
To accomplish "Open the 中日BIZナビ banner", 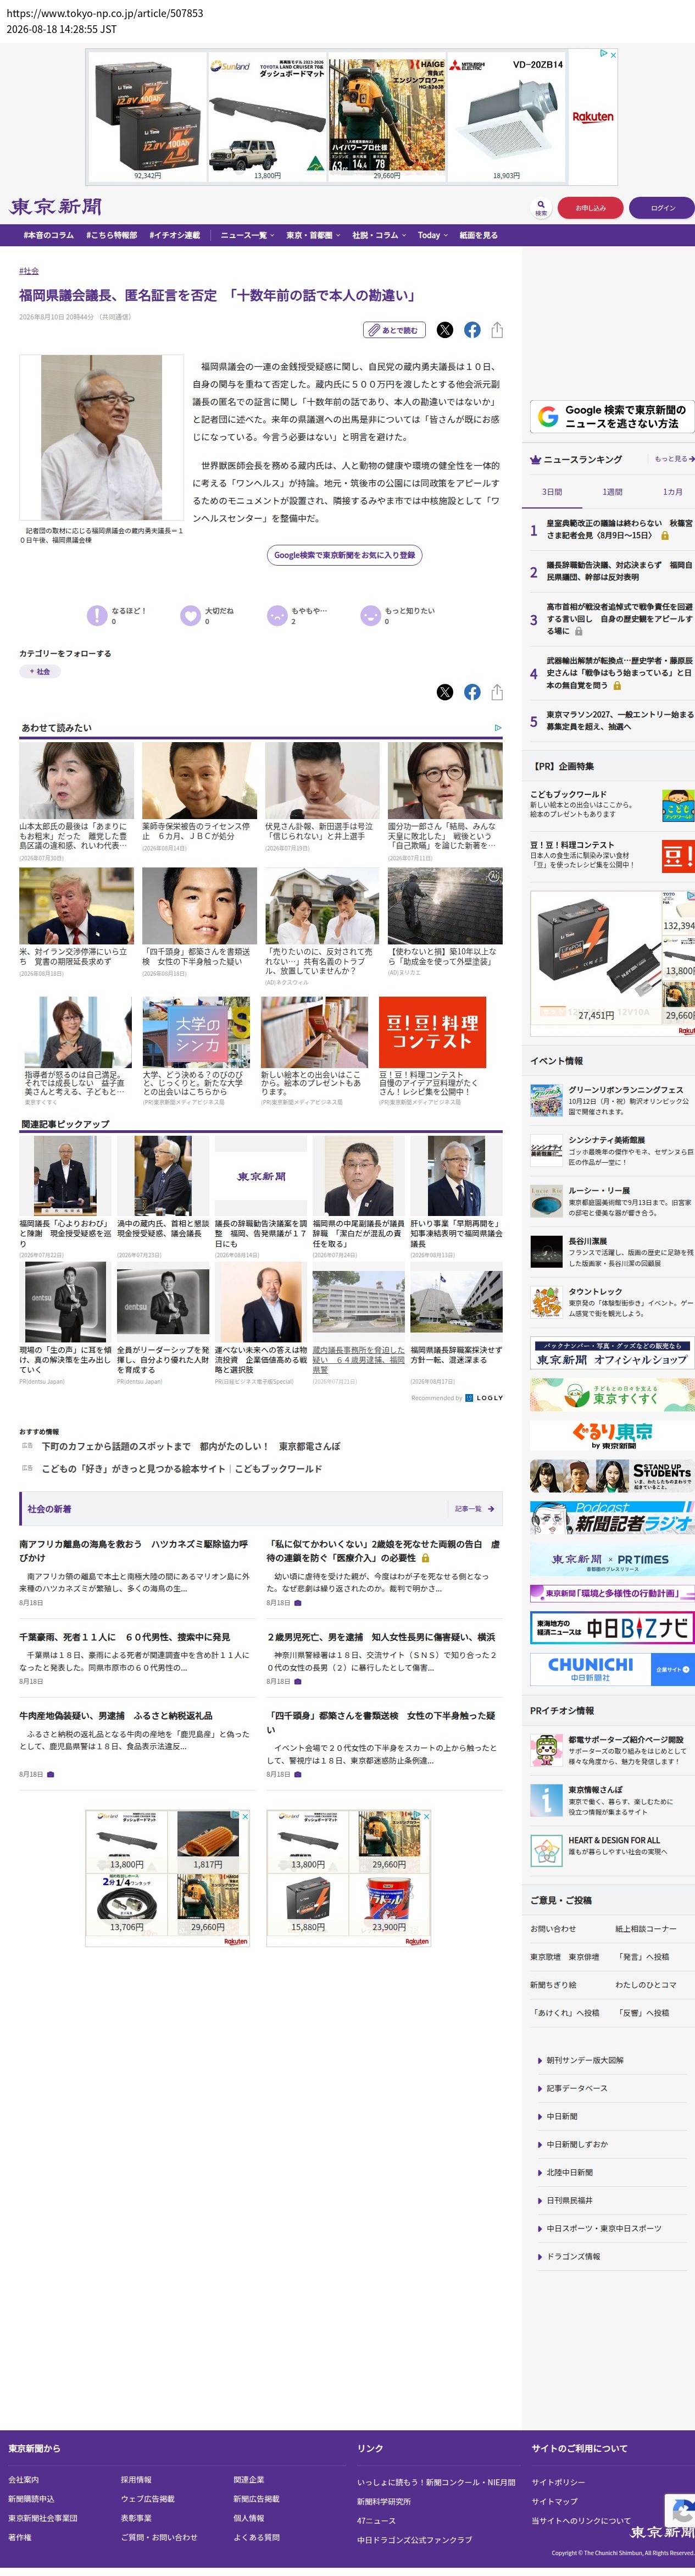I will [612, 1627].
